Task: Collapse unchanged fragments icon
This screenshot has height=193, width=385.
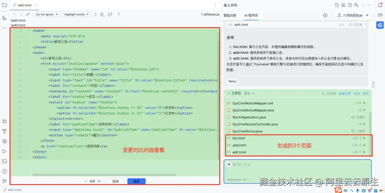Action: pyautogui.click(x=95, y=15)
